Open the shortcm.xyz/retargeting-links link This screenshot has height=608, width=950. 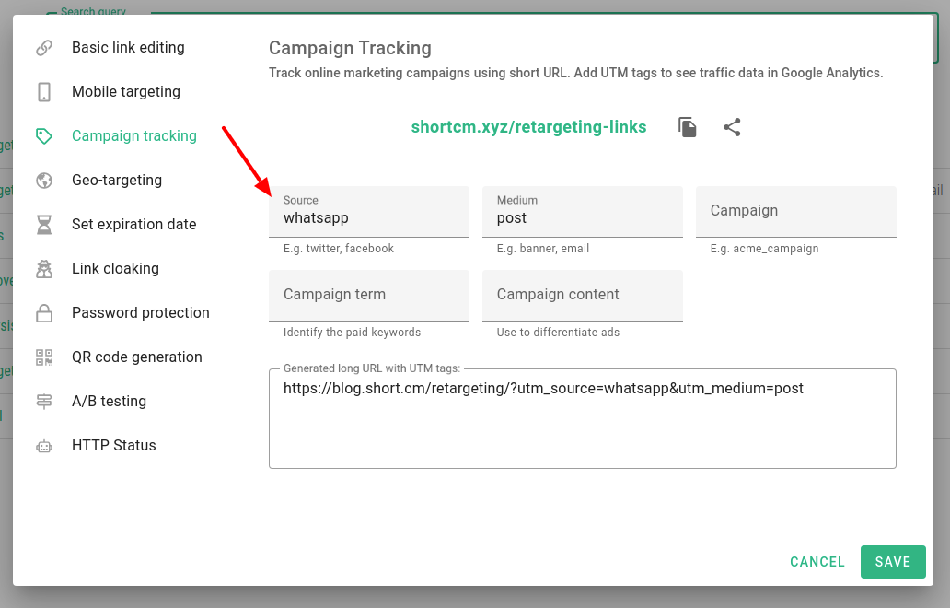pos(528,127)
